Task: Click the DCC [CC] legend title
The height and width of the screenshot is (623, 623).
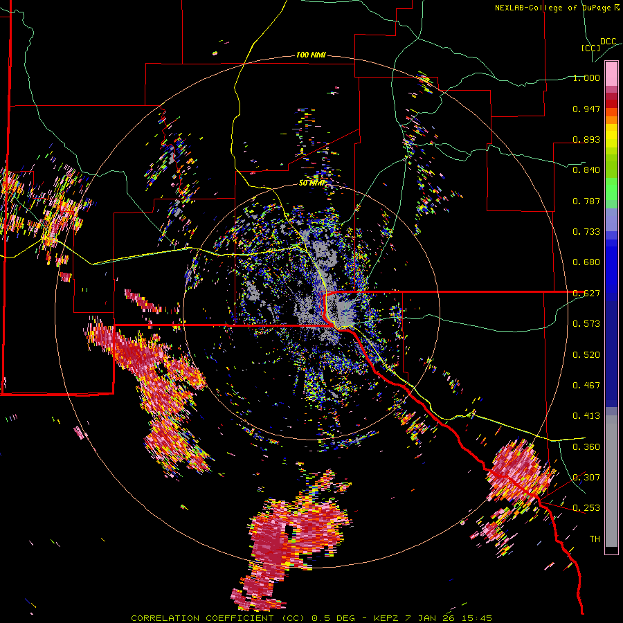Action: 598,44
